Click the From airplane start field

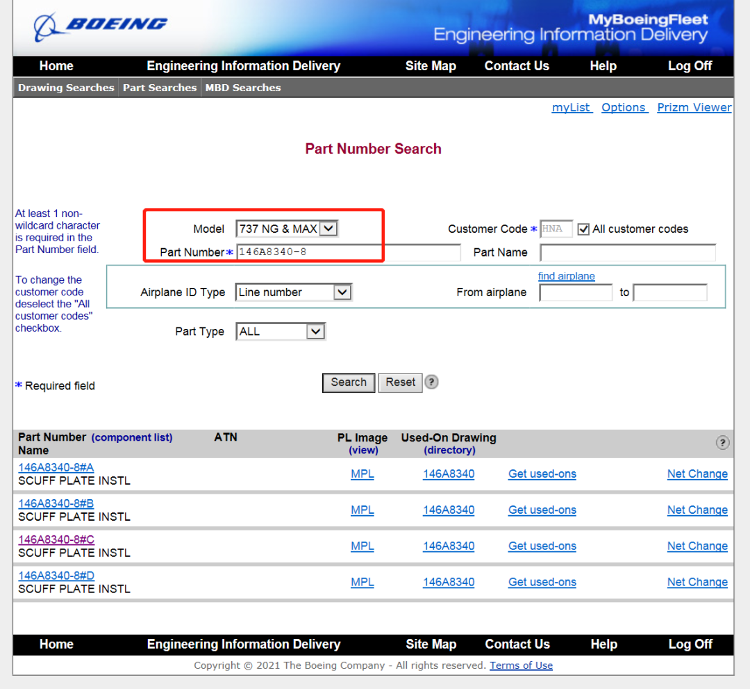pyautogui.click(x=576, y=293)
